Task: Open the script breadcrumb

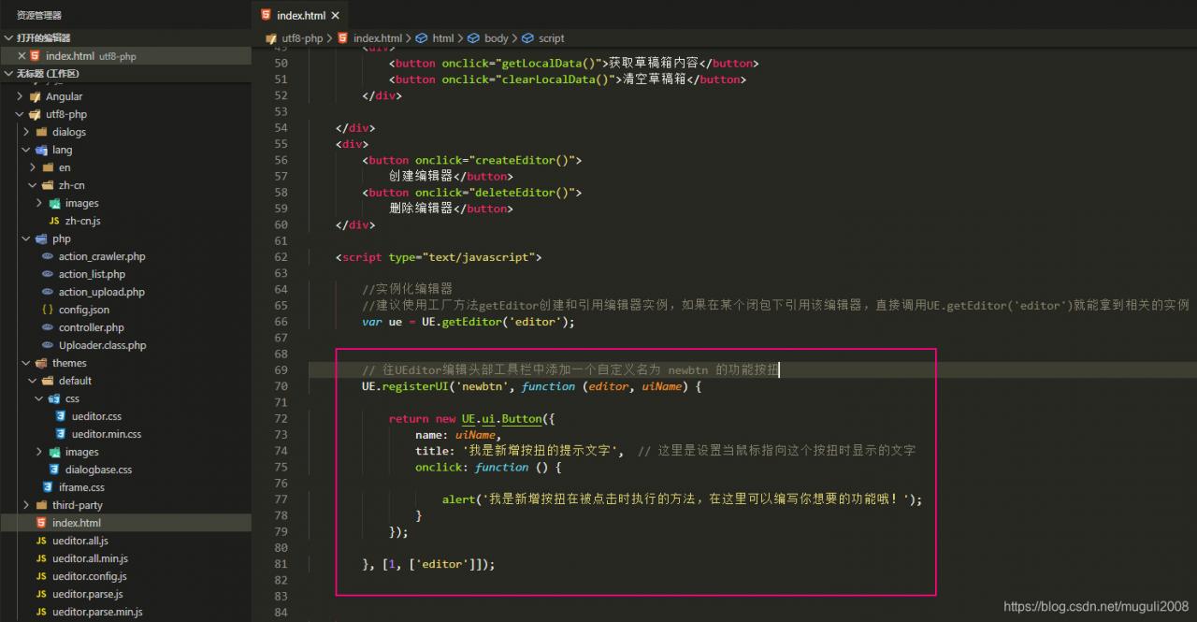Action: 551,38
